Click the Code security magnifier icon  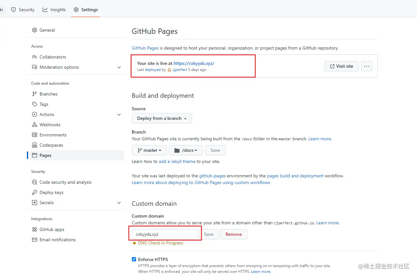tap(34, 182)
